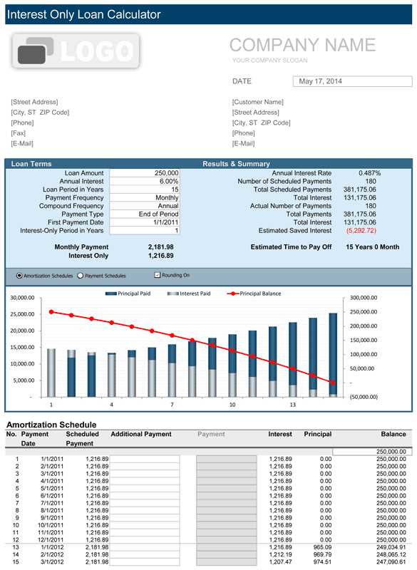Click the Results & Summary section header
417x570 pixels.
point(236,164)
